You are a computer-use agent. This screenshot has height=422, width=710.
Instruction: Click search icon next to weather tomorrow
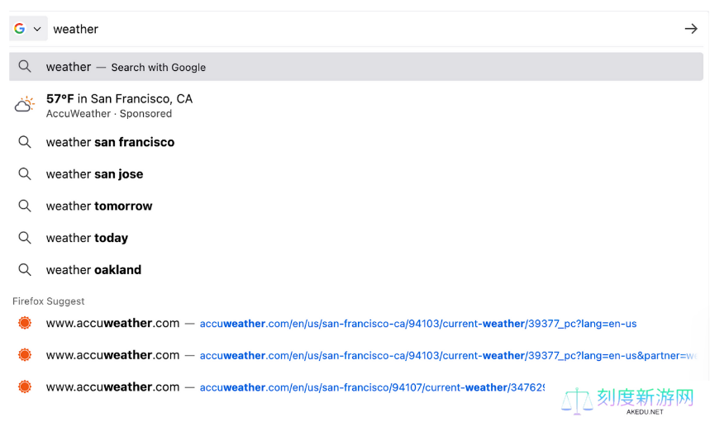[25, 206]
